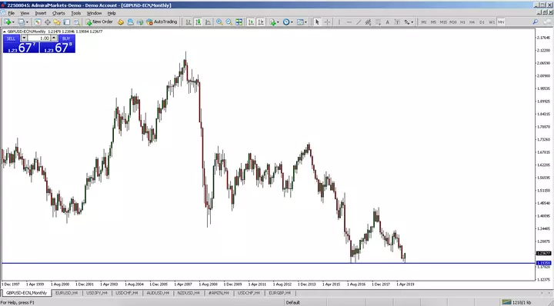This screenshot has width=554, height=306.
Task: Click the Zoom In magnifier icon
Action: point(219,22)
